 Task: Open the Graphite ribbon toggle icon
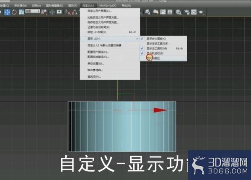coord(155,12)
